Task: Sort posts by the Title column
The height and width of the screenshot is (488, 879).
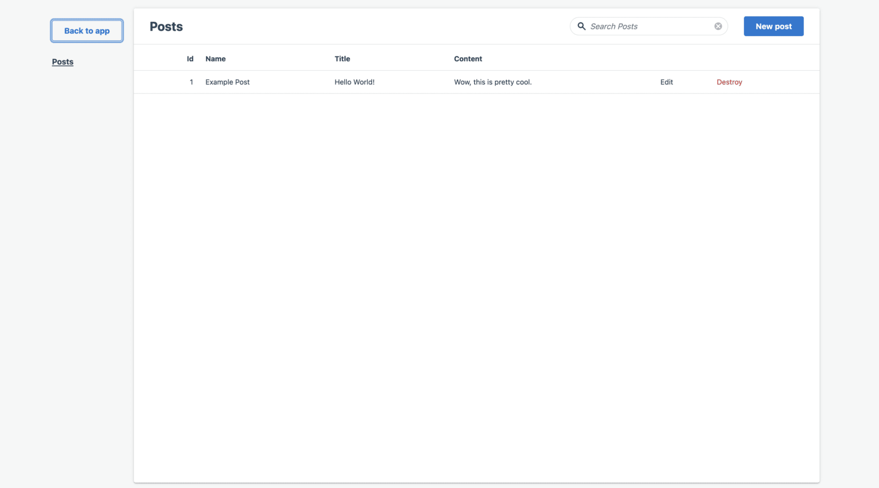Action: 342,58
